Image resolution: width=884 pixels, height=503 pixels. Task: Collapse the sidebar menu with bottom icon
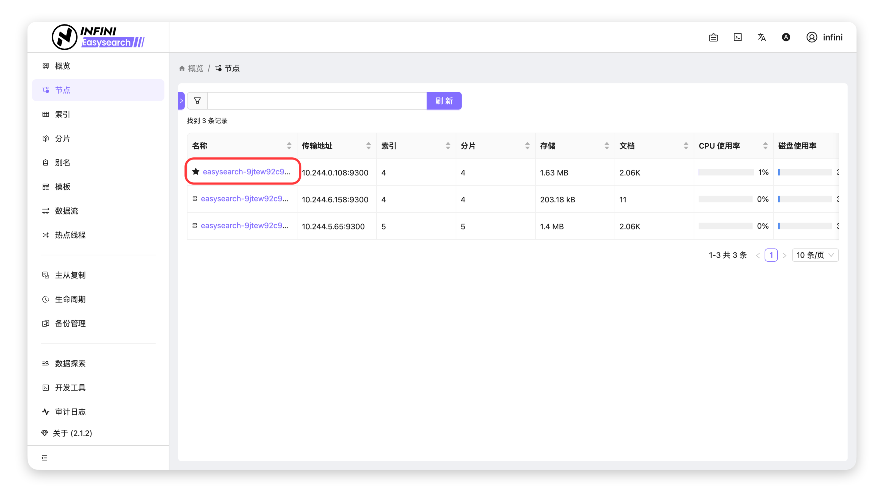[x=45, y=458]
